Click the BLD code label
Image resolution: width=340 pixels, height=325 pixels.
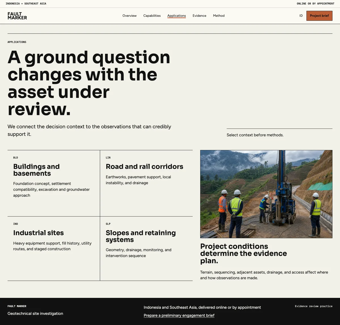point(16,158)
